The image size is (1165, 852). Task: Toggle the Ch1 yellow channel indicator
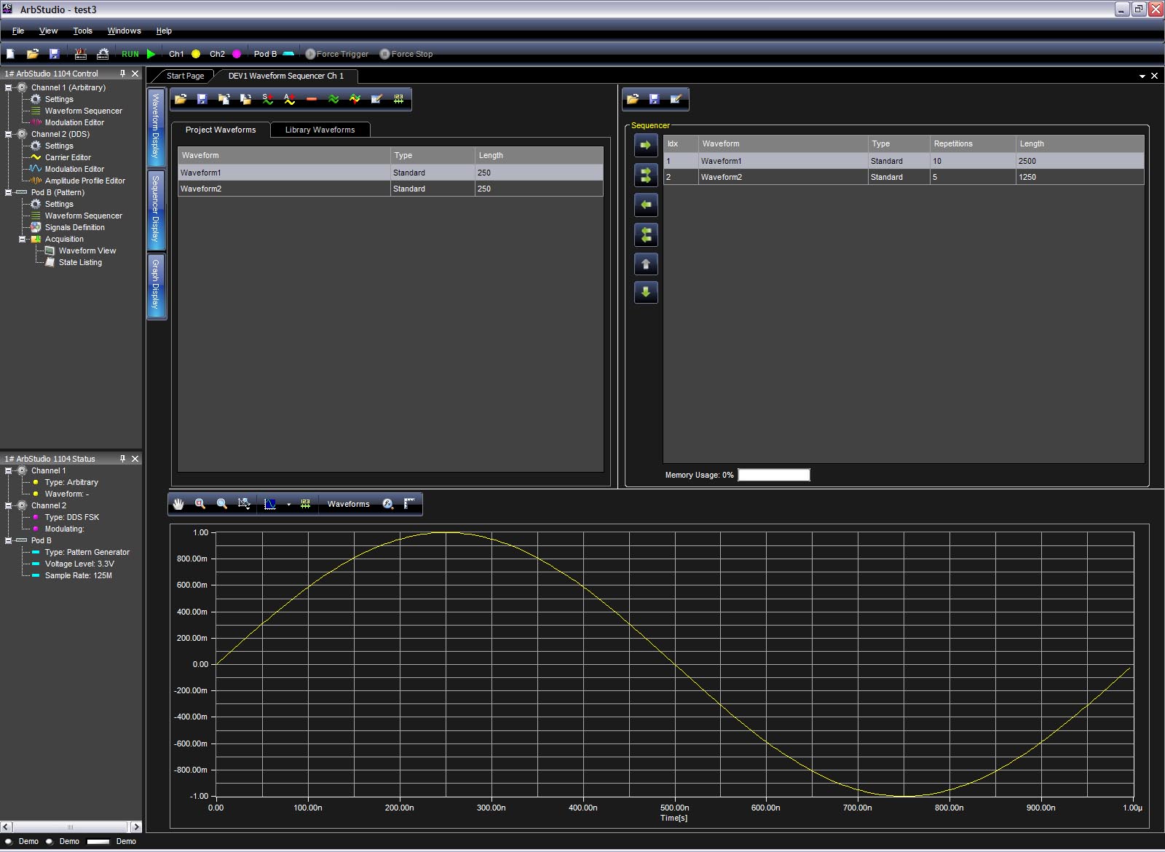[196, 54]
